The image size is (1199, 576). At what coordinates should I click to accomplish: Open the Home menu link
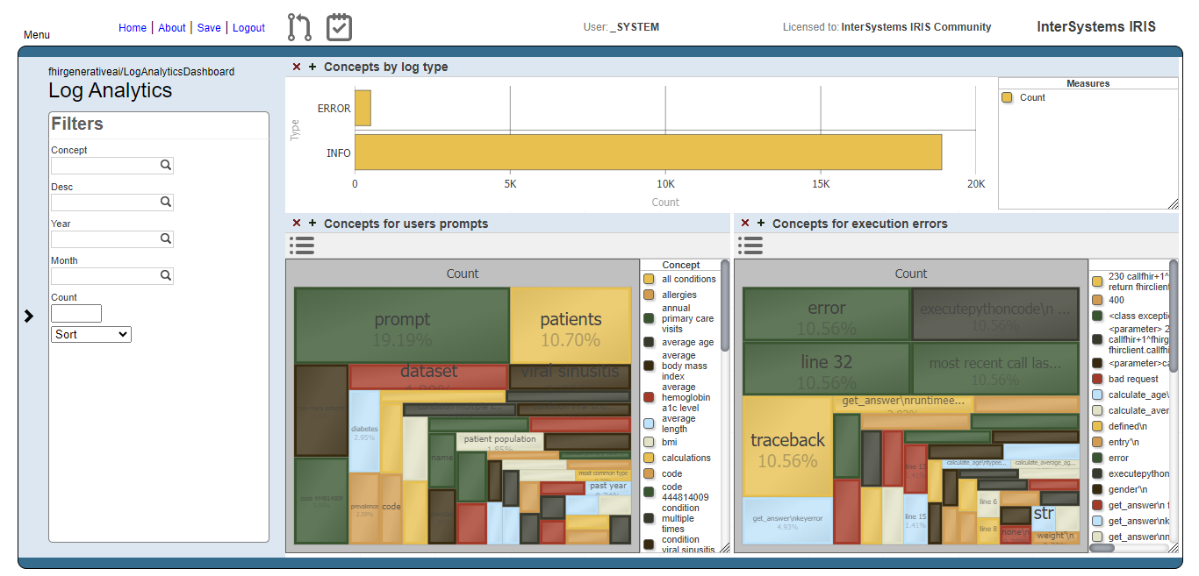pyautogui.click(x=133, y=27)
